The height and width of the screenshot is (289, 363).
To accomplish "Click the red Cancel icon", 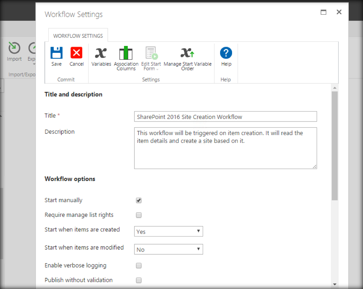I will coord(76,53).
